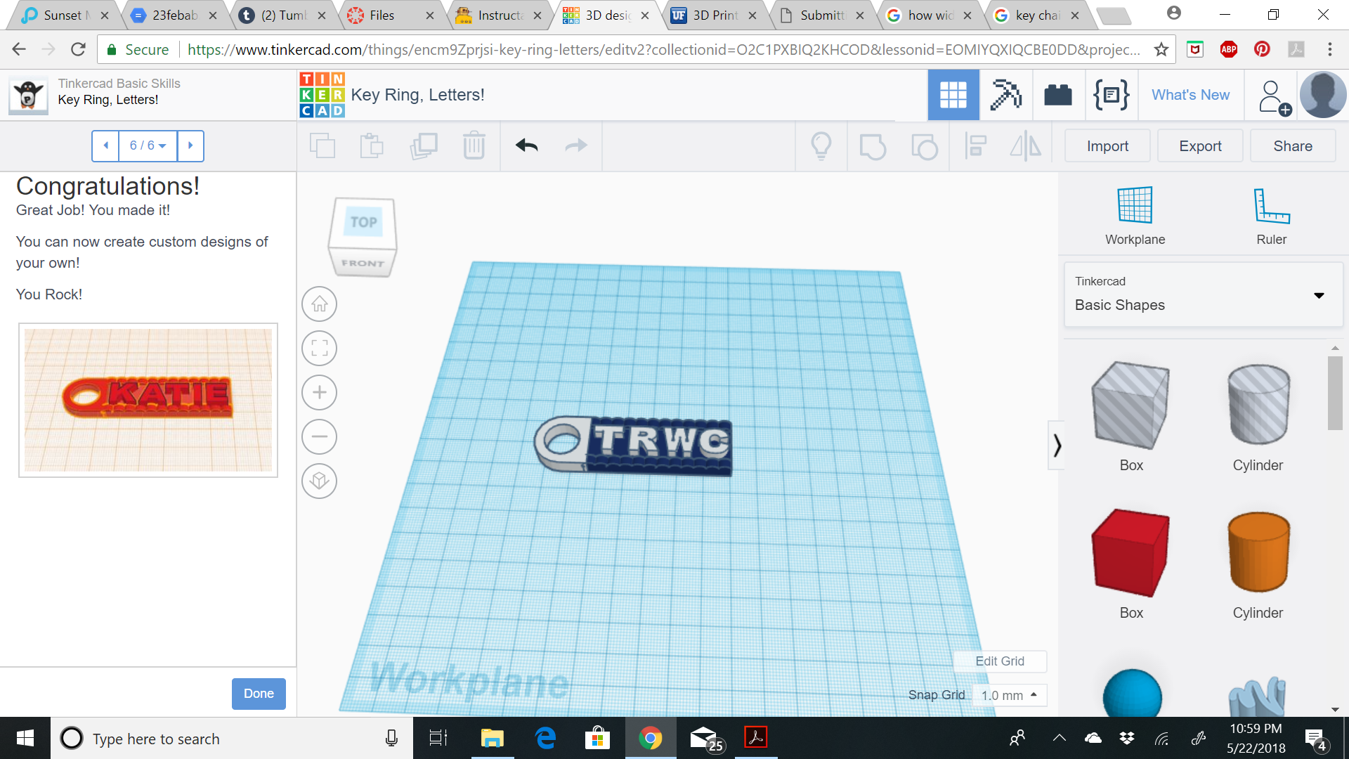Open the Blocks pickaxe mode icon

[x=1005, y=95]
